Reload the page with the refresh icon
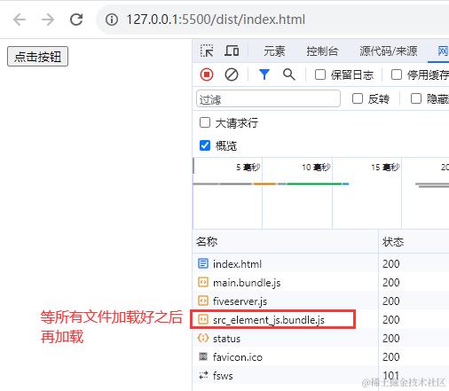The height and width of the screenshot is (391, 449). tap(76, 20)
